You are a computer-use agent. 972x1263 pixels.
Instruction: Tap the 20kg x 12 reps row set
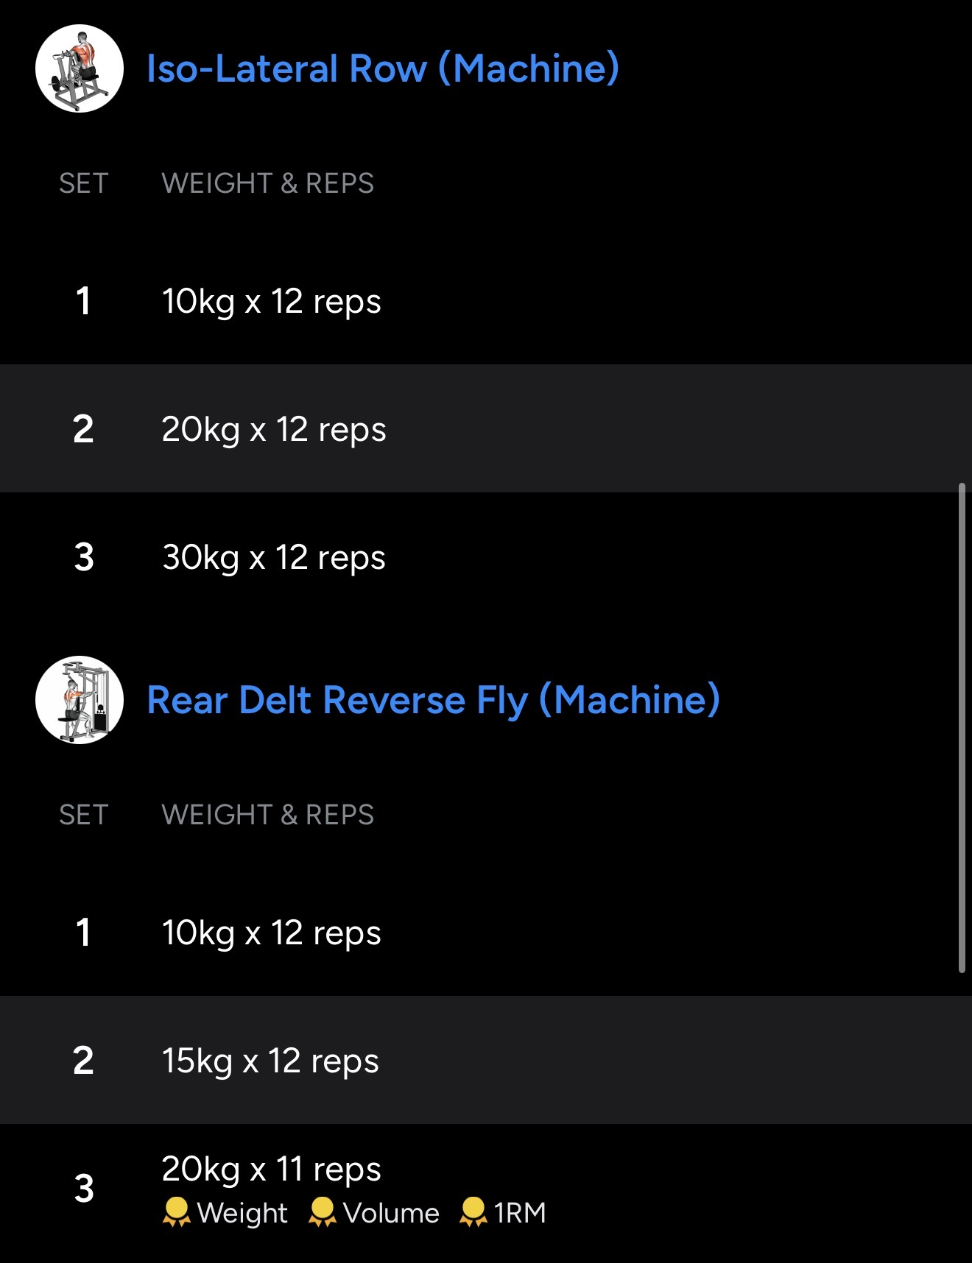coord(273,429)
